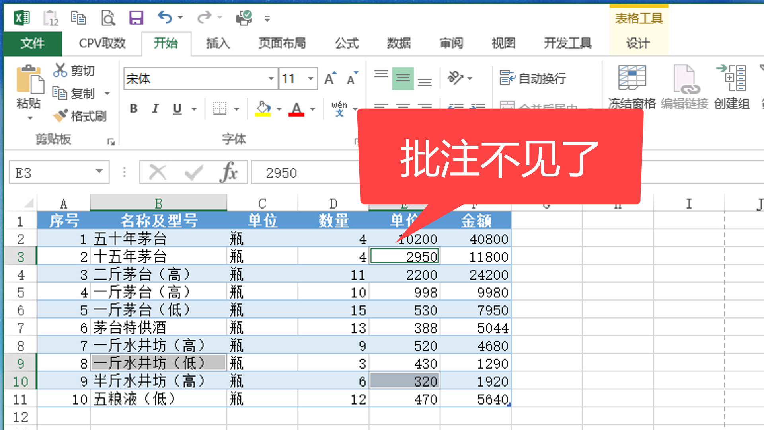This screenshot has width=764, height=430.
Task: Select column B header
Action: 158,203
